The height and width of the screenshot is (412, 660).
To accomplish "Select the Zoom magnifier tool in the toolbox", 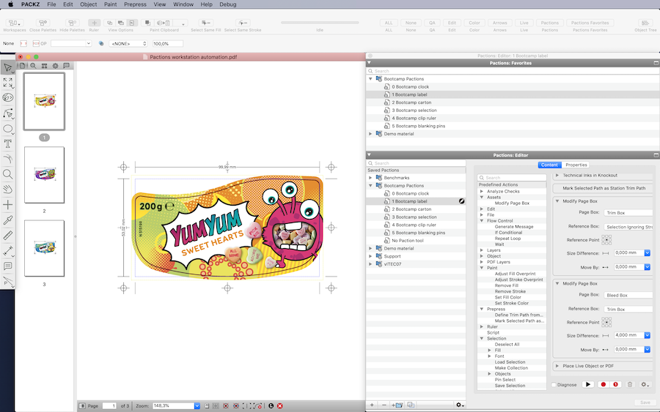I will [x=8, y=174].
